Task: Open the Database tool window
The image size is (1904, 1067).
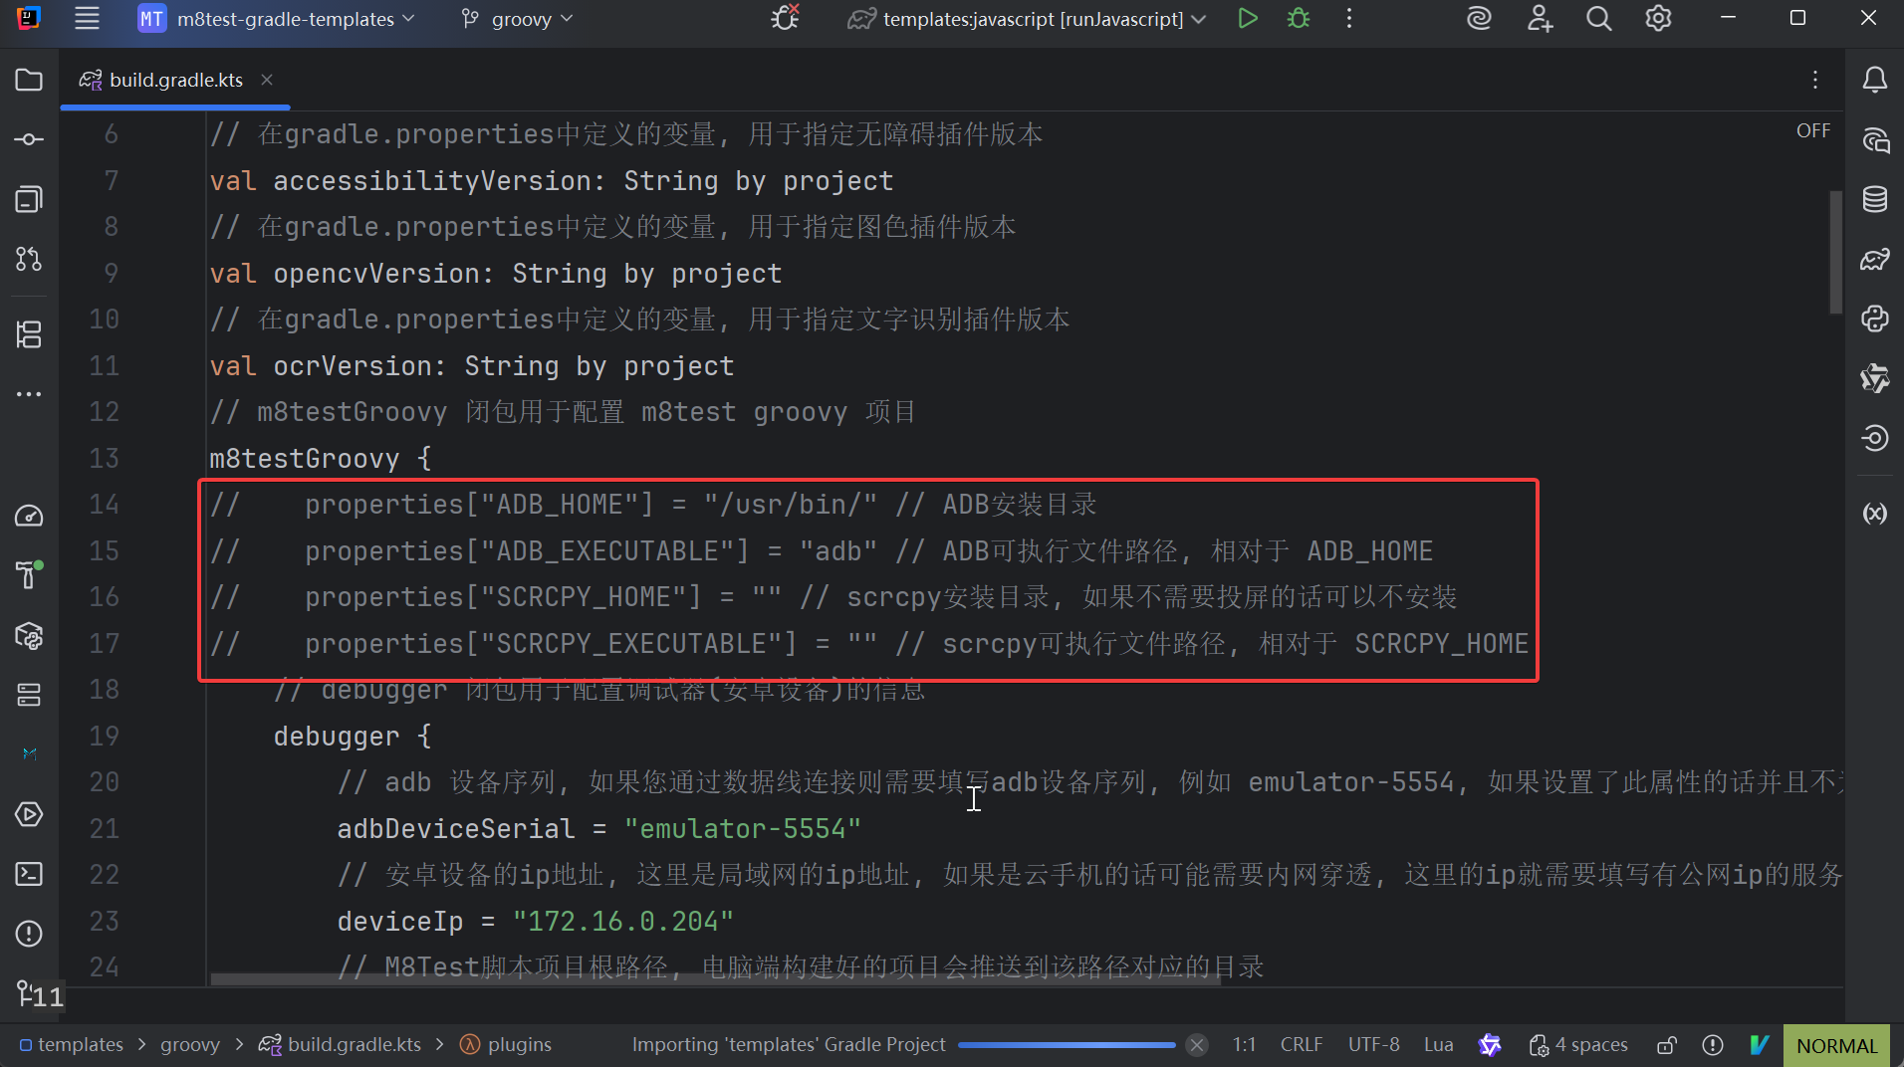Action: (x=1874, y=199)
